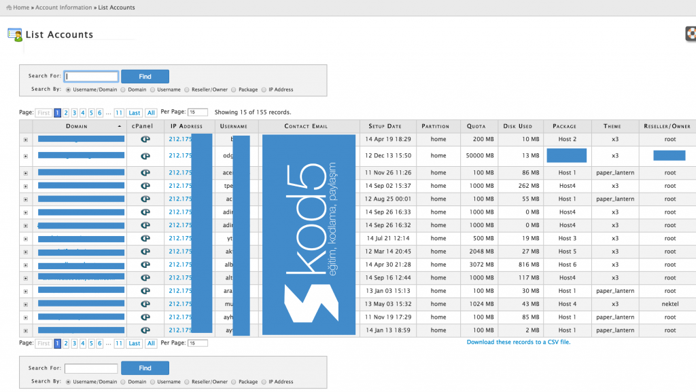Select top Username search radio button
The width and height of the screenshot is (696, 392).
153,90
